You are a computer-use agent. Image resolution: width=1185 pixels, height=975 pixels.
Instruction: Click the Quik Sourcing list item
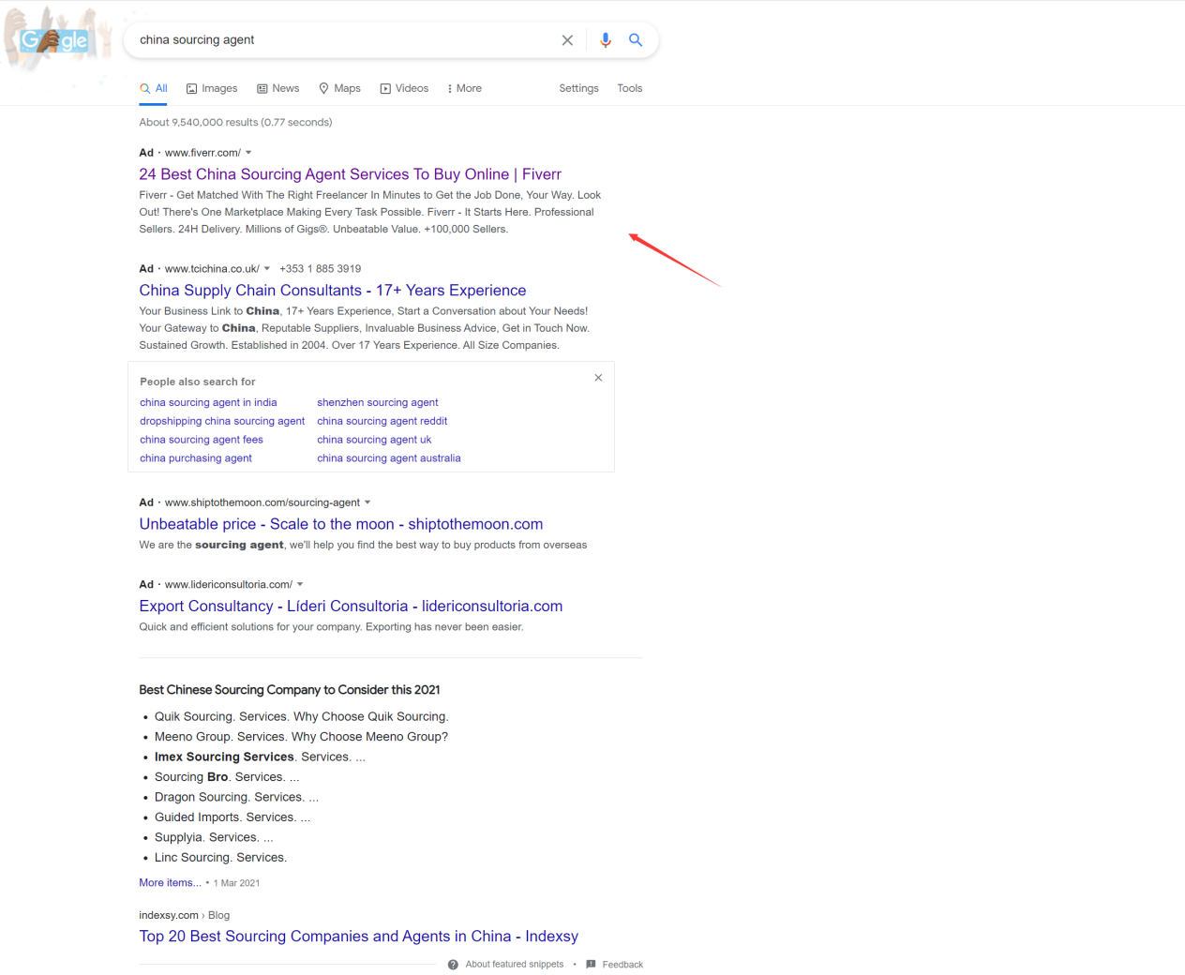[x=302, y=717]
